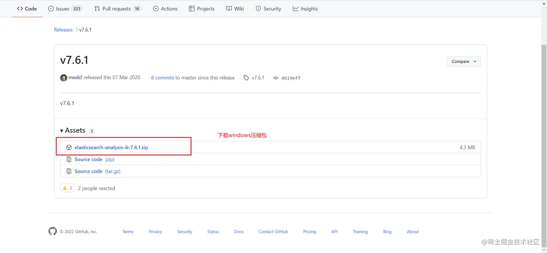The width and height of the screenshot is (547, 253).
Task: Switch to the Actions tab
Action: coord(165,9)
